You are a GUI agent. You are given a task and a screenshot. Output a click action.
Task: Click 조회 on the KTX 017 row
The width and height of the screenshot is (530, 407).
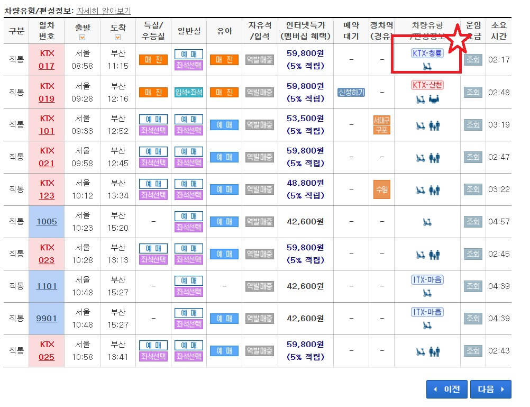tap(472, 60)
